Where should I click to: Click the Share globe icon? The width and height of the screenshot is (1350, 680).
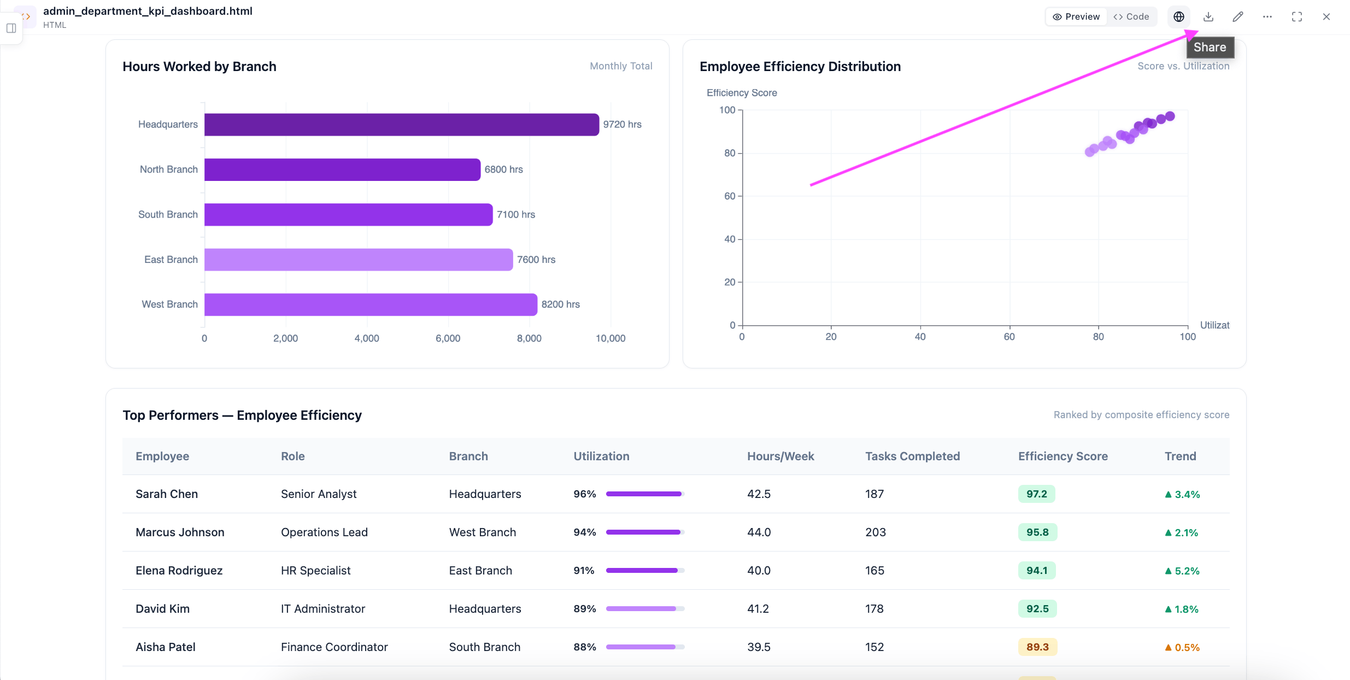click(1179, 17)
